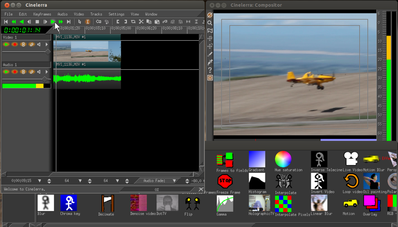
Task: Click question mark tool info in Compositor
Action: pyautogui.click(x=210, y=70)
